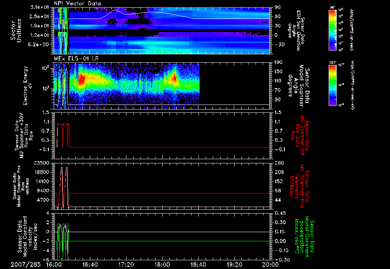Click the red hotspot after 18:00 in ELS spectrogram
The height and width of the screenshot is (269, 390).
174,78
